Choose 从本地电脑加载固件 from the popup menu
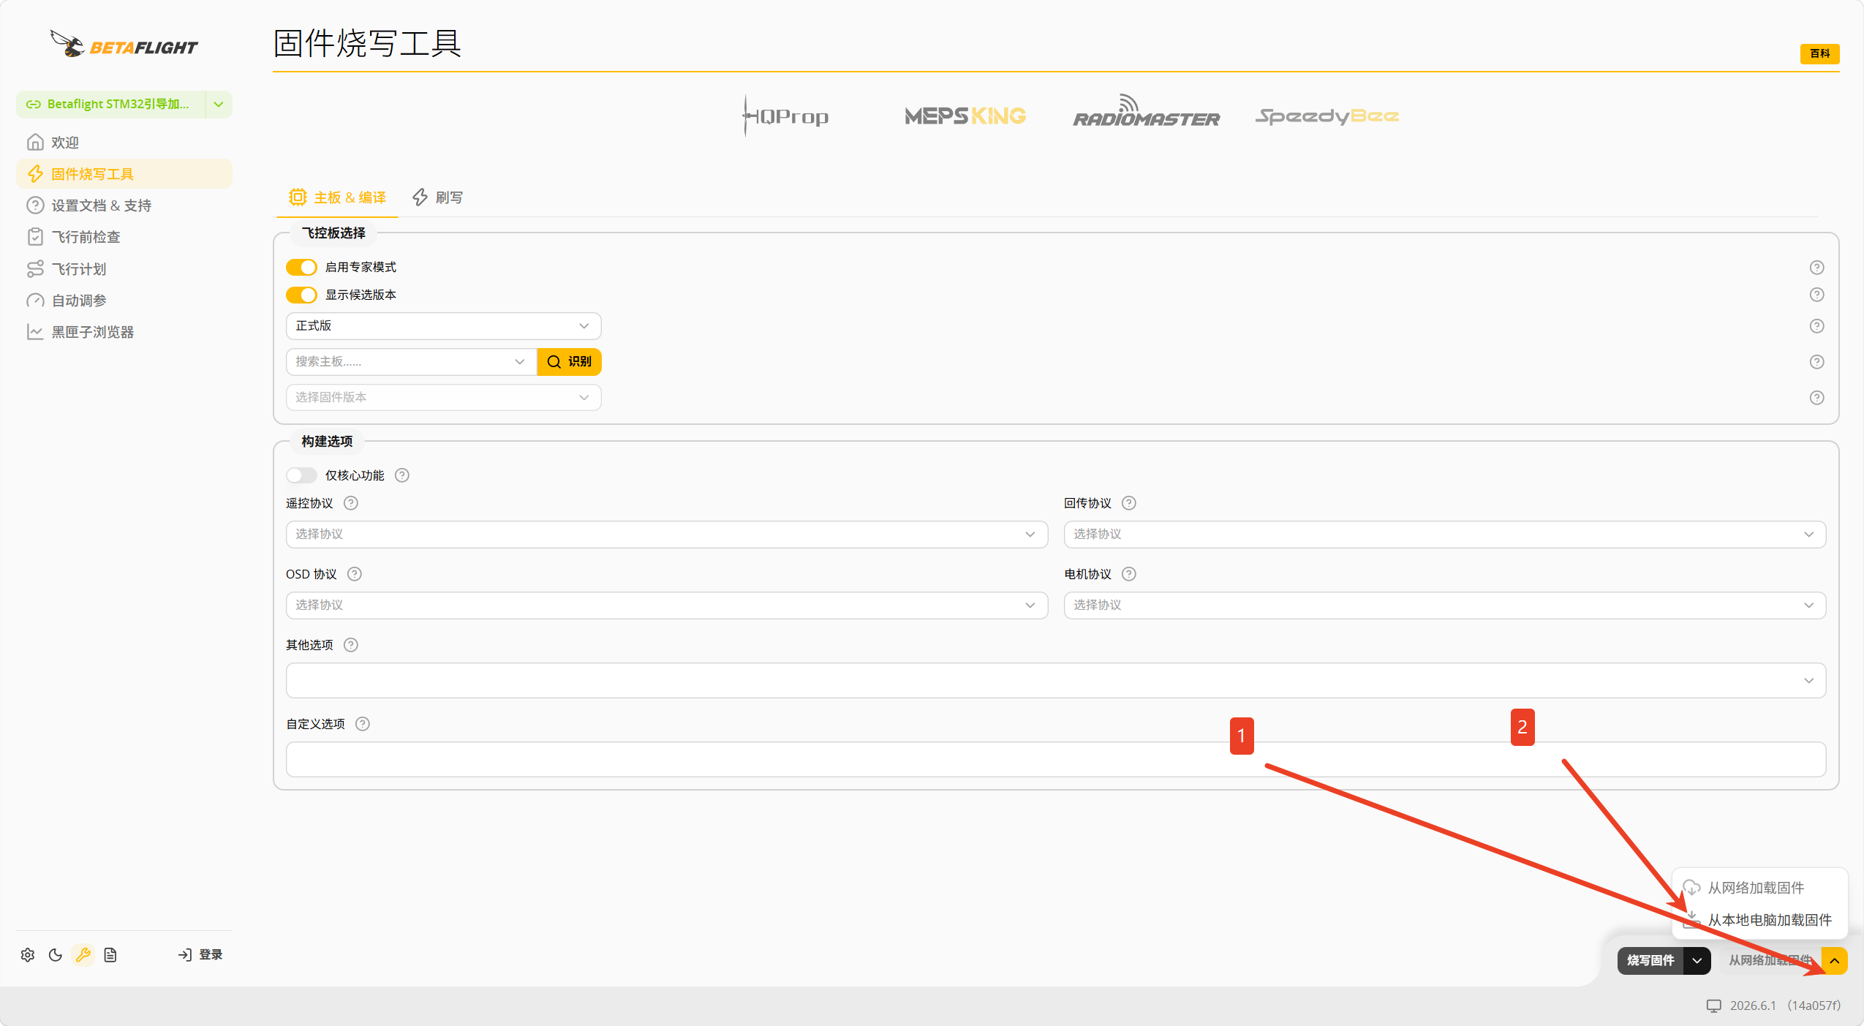The height and width of the screenshot is (1026, 1864). point(1759,920)
